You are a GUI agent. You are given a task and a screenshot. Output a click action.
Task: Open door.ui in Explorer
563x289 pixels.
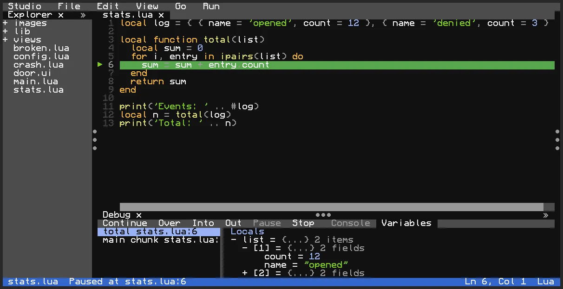[33, 73]
